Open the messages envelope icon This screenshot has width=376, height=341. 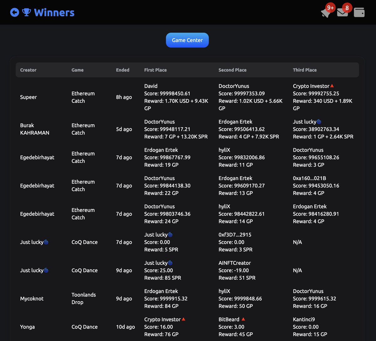pos(342,13)
